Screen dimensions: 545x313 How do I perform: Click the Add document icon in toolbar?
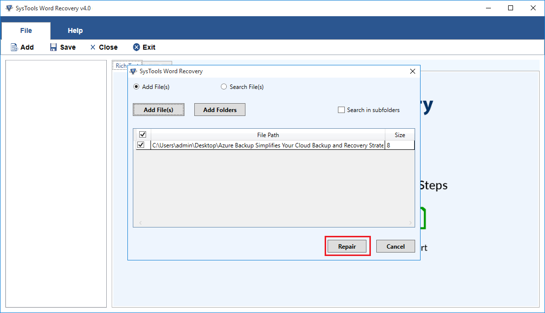[14, 47]
